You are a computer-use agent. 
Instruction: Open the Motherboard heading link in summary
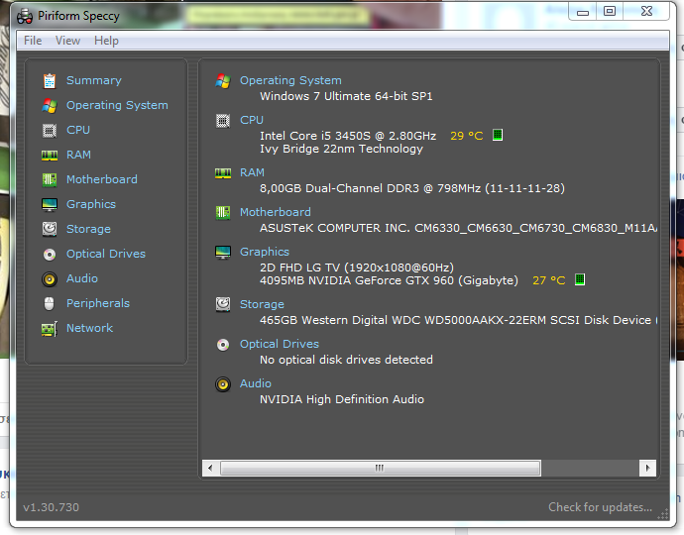[x=276, y=212]
